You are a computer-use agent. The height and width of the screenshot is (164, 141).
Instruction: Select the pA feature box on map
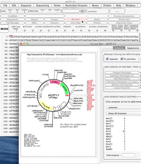pos(40,95)
